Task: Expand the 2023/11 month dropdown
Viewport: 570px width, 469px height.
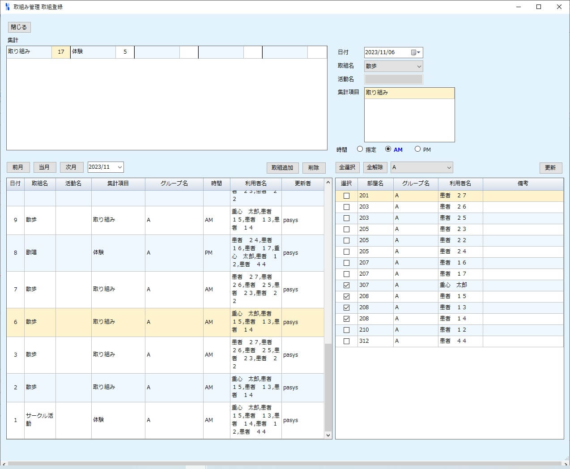Action: [119, 167]
